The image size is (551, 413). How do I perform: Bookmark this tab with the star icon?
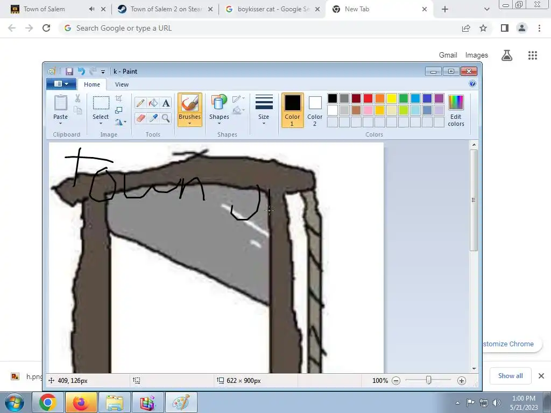483,28
